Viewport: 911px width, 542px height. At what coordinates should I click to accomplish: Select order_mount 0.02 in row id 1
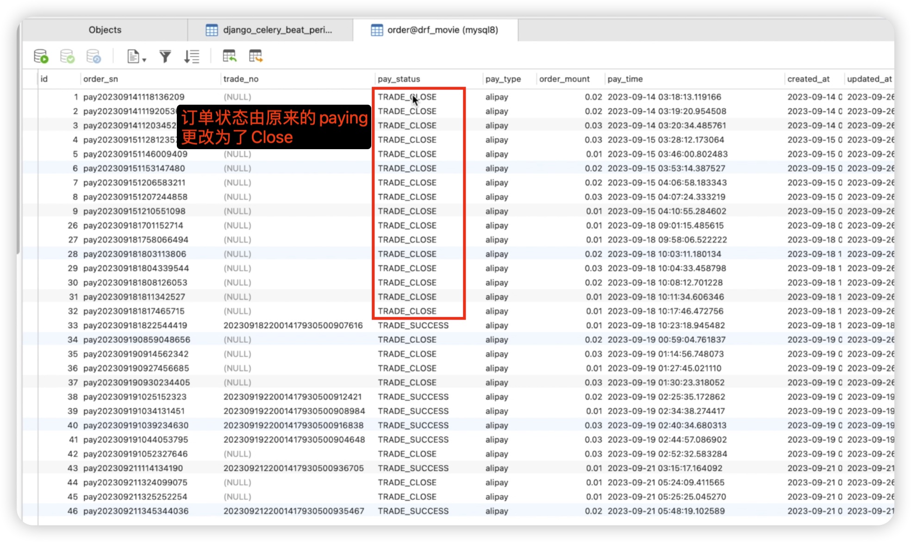(593, 97)
